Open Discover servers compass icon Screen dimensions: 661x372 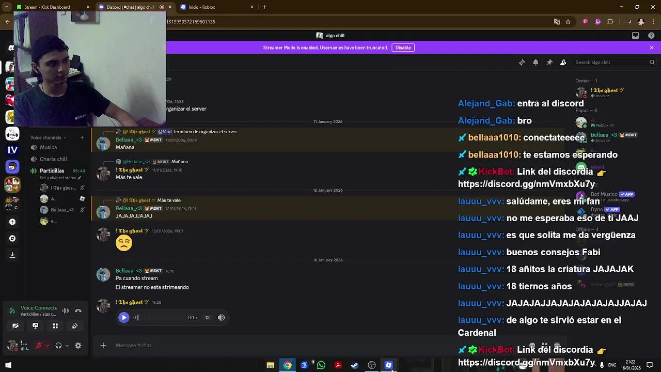coord(12,239)
